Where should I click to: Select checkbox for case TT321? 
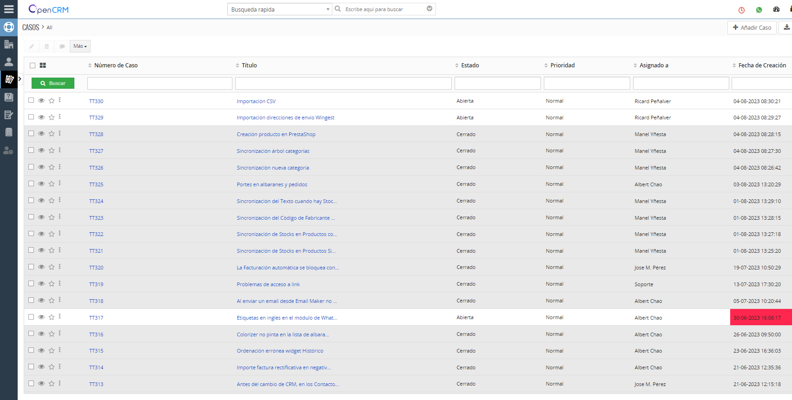coord(31,250)
